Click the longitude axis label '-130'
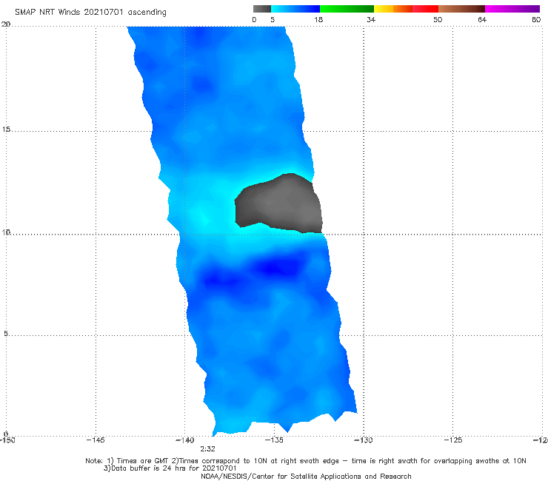The width and height of the screenshot is (548, 481). click(x=364, y=440)
